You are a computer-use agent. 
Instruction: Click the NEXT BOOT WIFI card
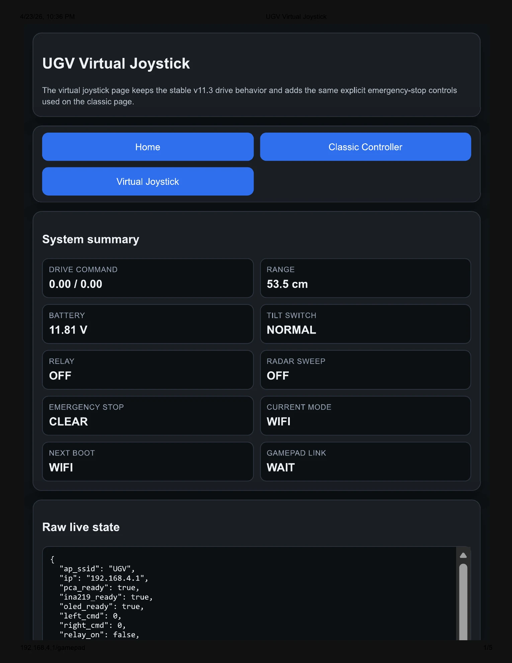(x=148, y=461)
